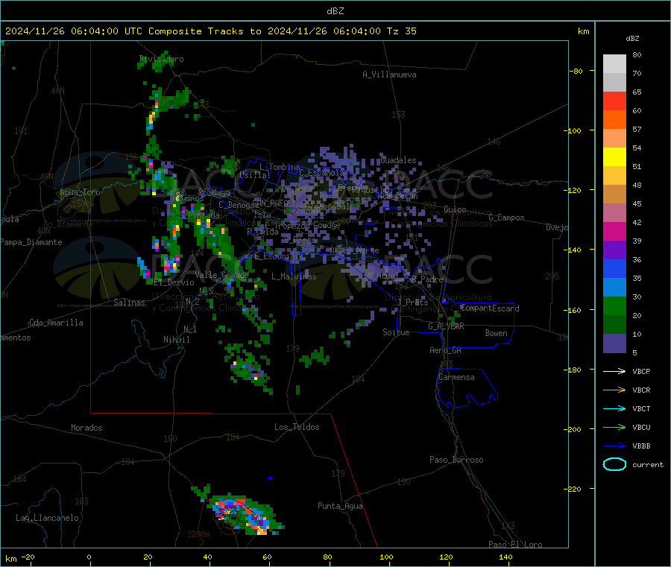
Task: Click the small blue asterisk marker above the storm
Action: click(x=270, y=478)
